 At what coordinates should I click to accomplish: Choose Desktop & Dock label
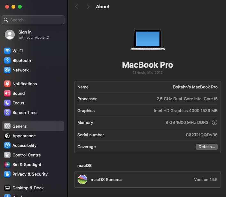(x=28, y=188)
